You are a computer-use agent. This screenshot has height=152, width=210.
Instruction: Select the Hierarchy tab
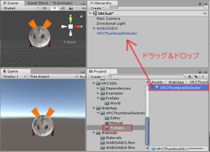pos(102,3)
